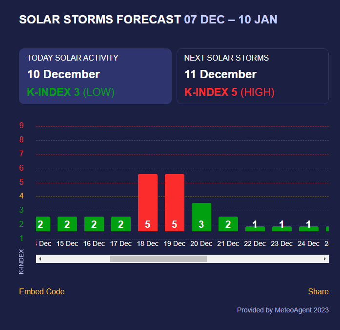Click the small 22 Dec bar
The width and height of the screenshot is (340, 330).
255,229
